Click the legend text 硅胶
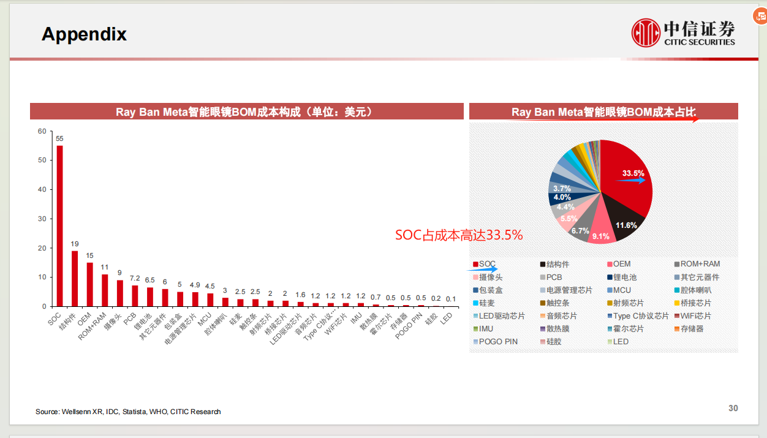 (x=554, y=342)
